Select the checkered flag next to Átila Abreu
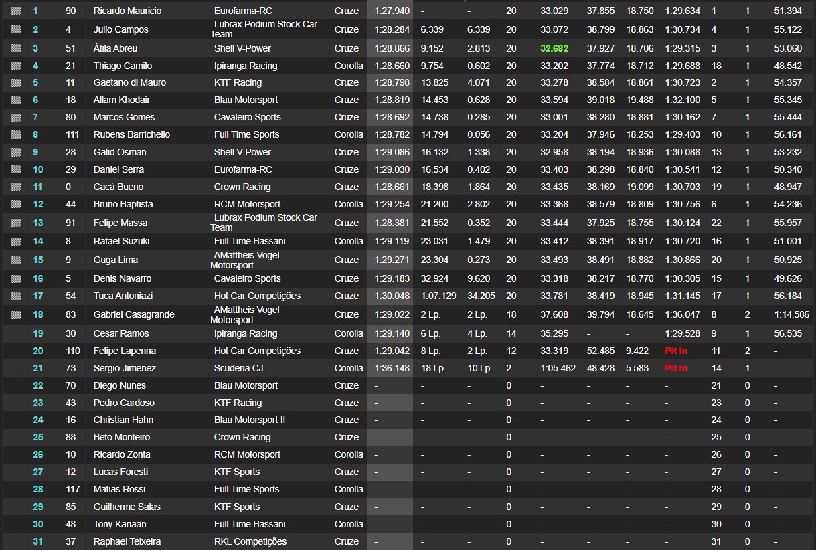The image size is (816, 550). pos(16,48)
